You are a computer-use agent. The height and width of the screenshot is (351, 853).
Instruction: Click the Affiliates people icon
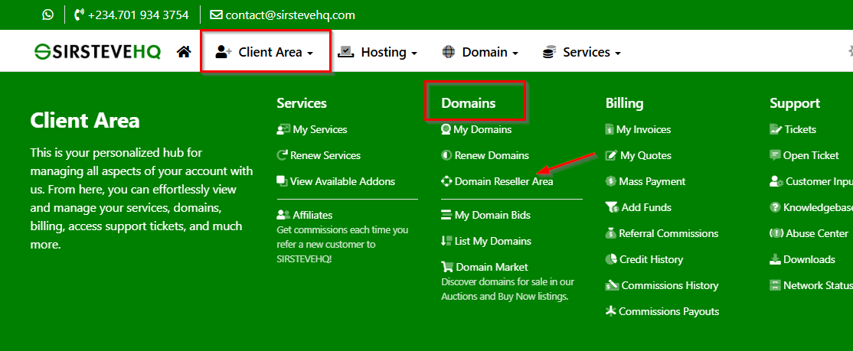coord(283,215)
